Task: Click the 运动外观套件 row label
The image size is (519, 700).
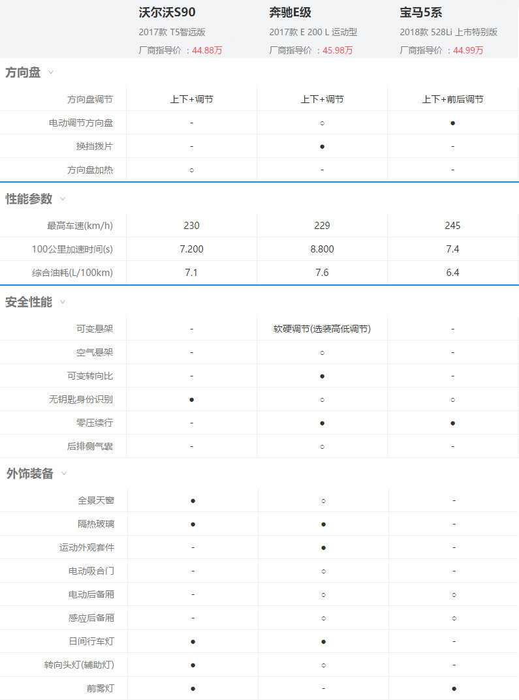Action: [87, 547]
